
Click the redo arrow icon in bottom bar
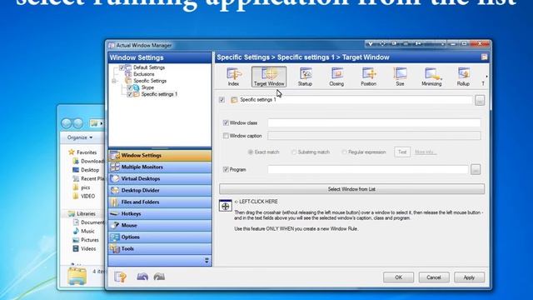click(x=159, y=277)
